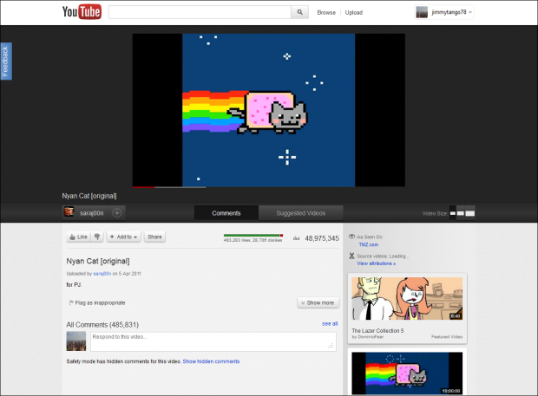Click jimmytango78 profile avatar

422,12
